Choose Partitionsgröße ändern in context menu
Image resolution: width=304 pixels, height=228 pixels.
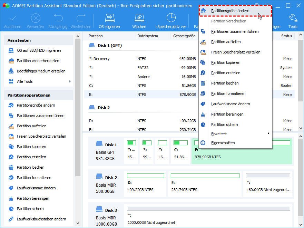[235, 11]
